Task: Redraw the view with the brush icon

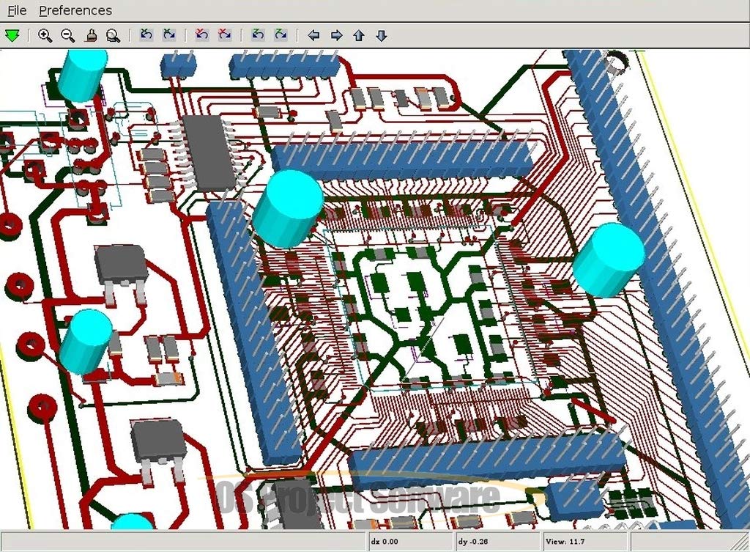Action: coord(91,35)
